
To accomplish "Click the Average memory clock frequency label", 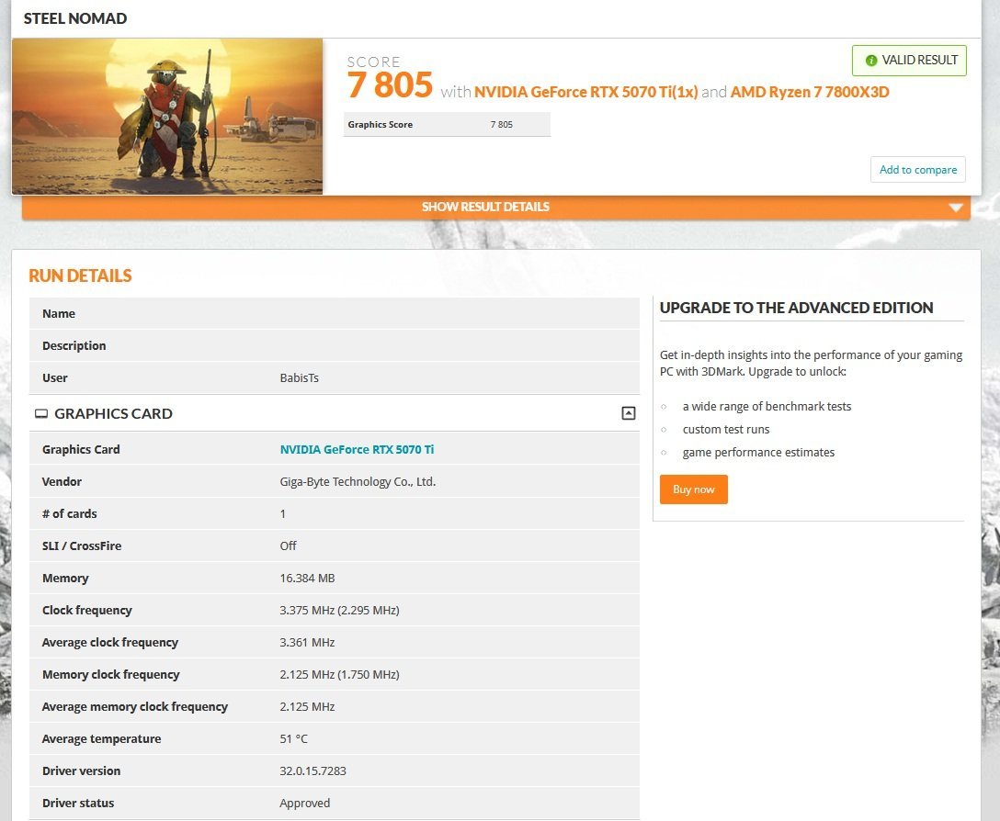I will 134,706.
